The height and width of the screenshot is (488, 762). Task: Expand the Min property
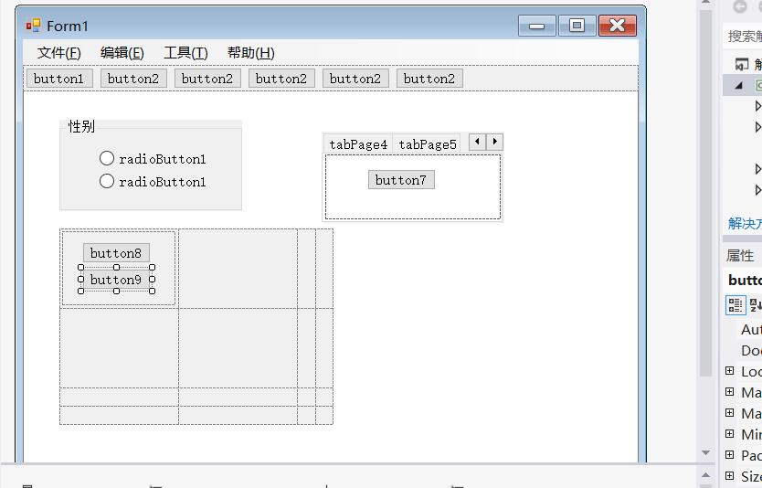coord(729,433)
